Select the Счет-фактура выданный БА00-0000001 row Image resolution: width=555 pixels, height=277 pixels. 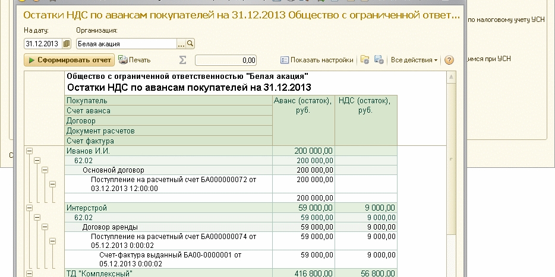[178, 259]
